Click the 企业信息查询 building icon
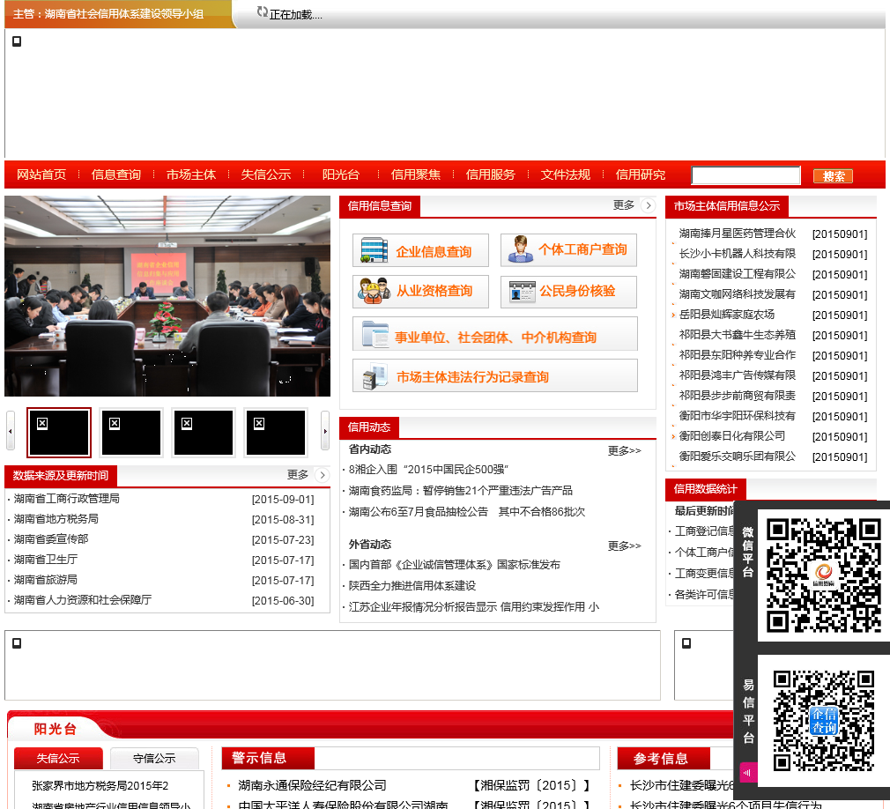The image size is (890, 809). coord(374,249)
